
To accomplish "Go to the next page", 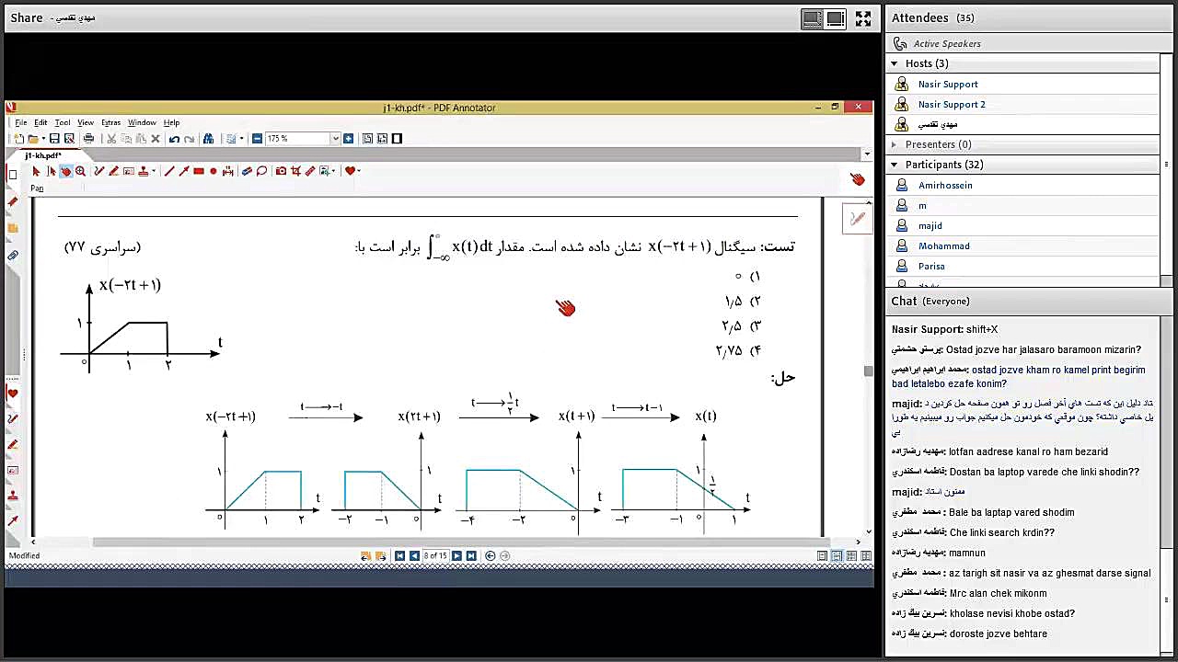I will [456, 556].
